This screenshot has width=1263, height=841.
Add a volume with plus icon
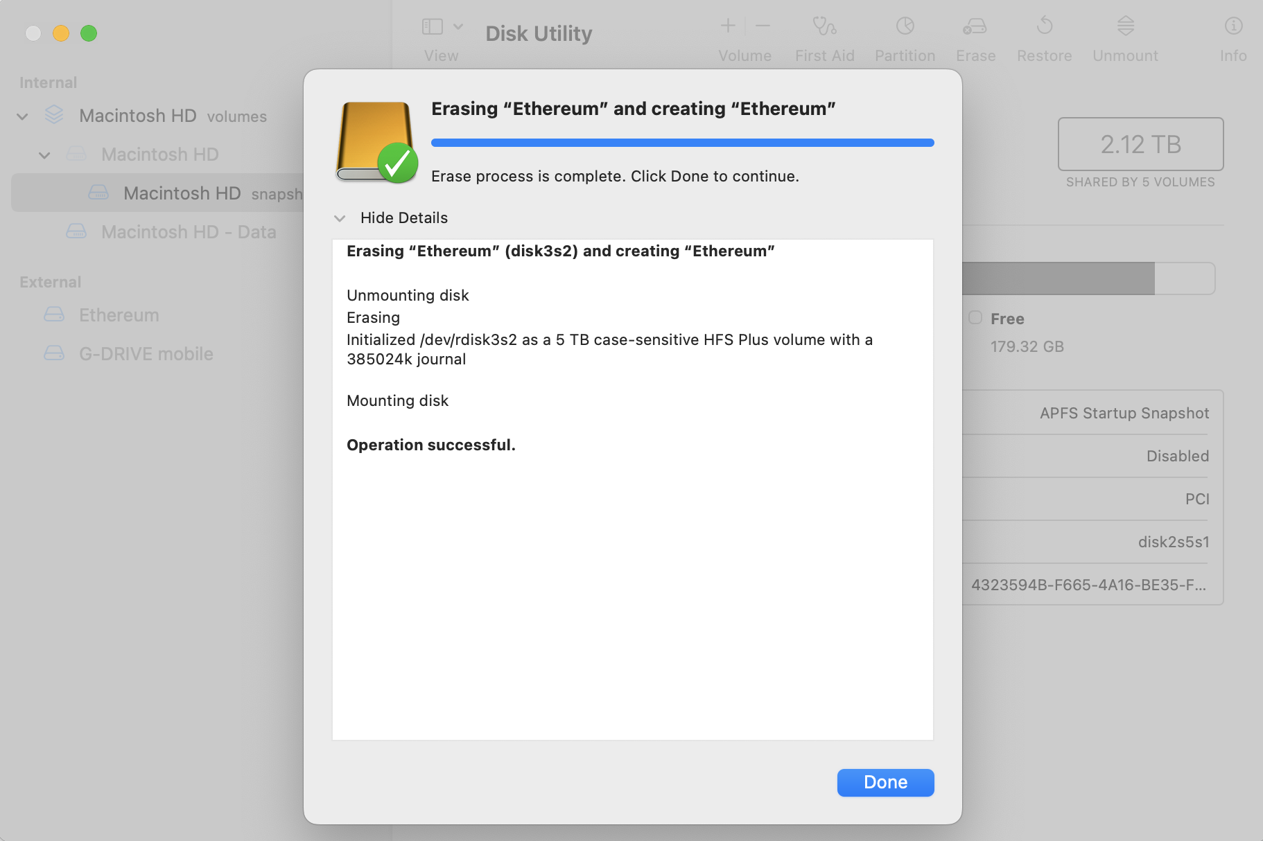[728, 26]
